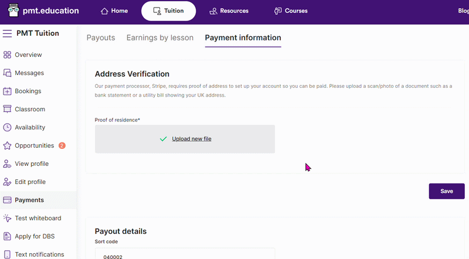Viewport: 469px width, 259px height.
Task: Select the Classroom board icon
Action: click(7, 109)
